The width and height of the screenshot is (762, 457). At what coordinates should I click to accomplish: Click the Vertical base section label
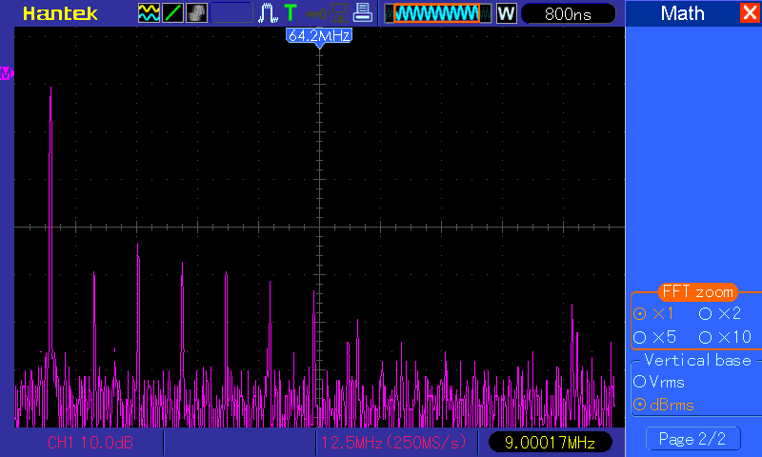697,360
